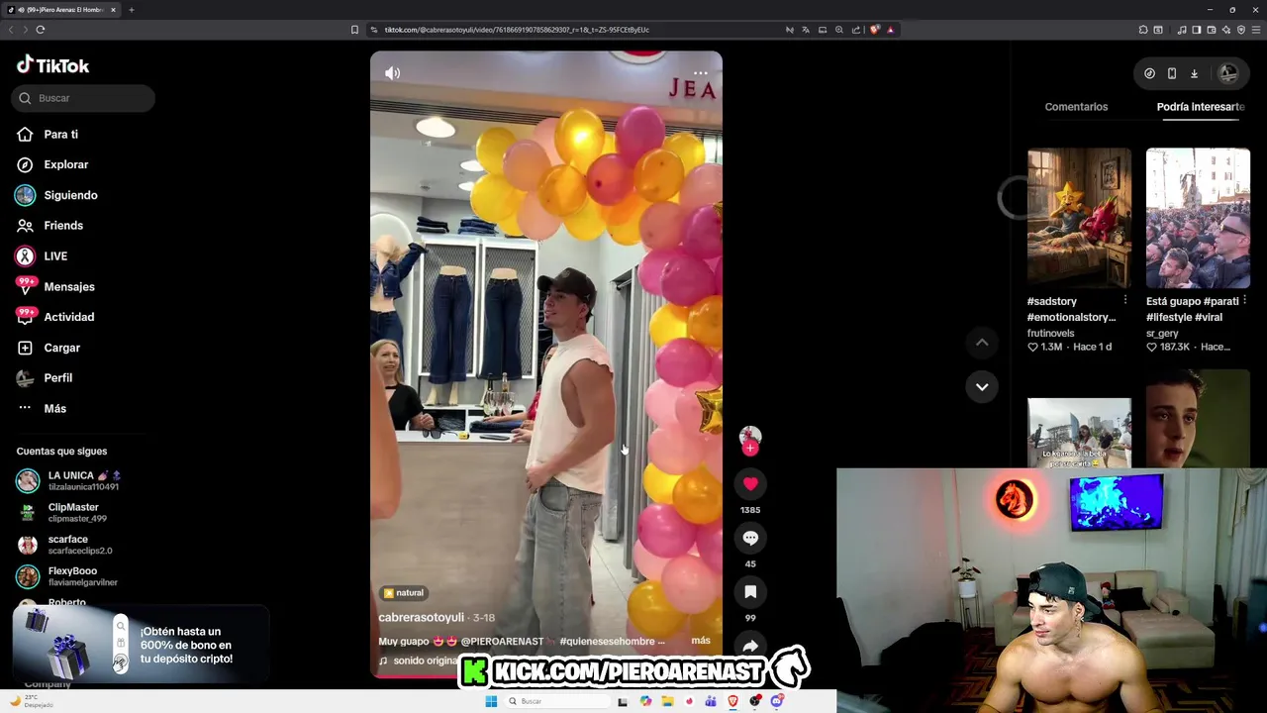Click the translate page icon in address bar
The height and width of the screenshot is (713, 1267).
pyautogui.click(x=806, y=30)
